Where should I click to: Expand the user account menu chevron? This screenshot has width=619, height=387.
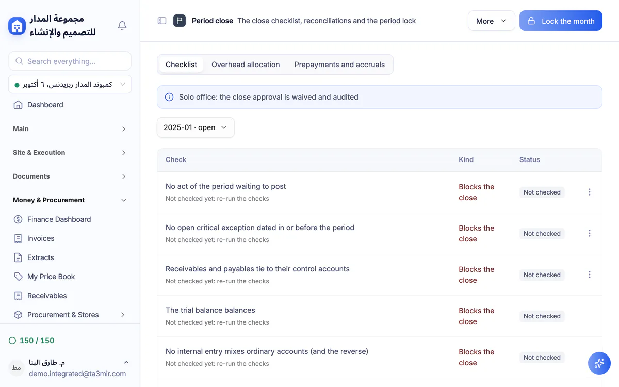[x=126, y=362]
